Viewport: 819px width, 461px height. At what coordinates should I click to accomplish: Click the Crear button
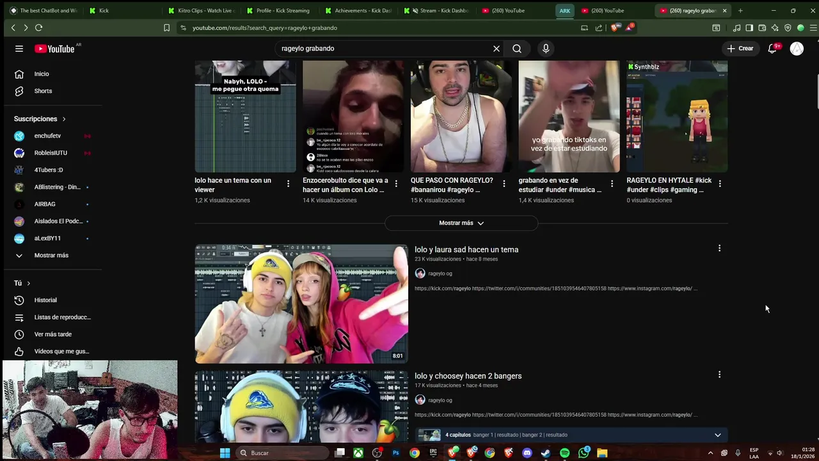coord(740,49)
